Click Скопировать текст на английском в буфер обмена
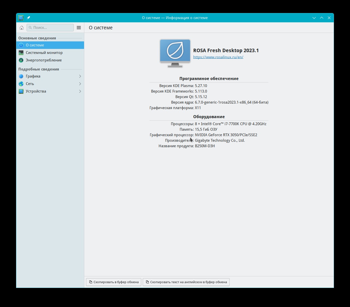 pyautogui.click(x=186, y=282)
